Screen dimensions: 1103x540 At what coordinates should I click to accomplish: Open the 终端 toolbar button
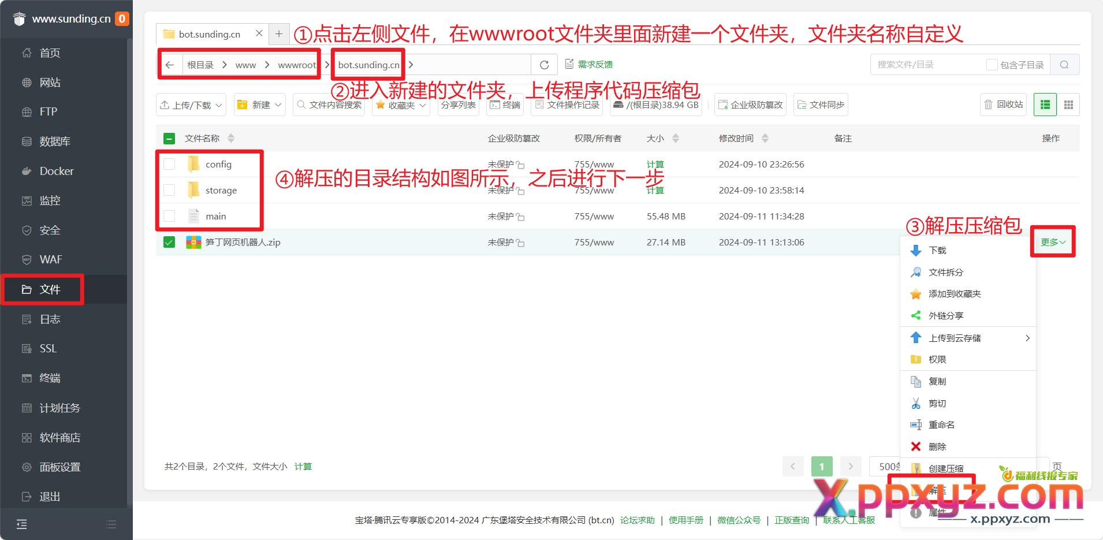point(505,105)
